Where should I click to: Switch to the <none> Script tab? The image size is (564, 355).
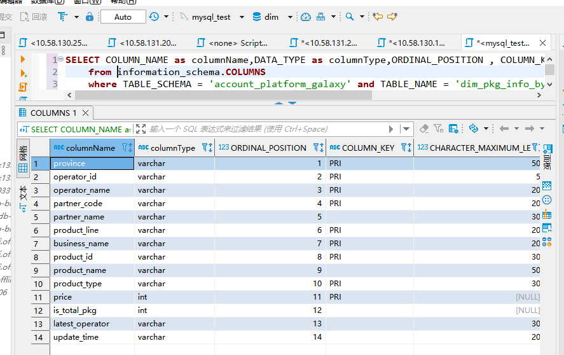click(x=232, y=43)
